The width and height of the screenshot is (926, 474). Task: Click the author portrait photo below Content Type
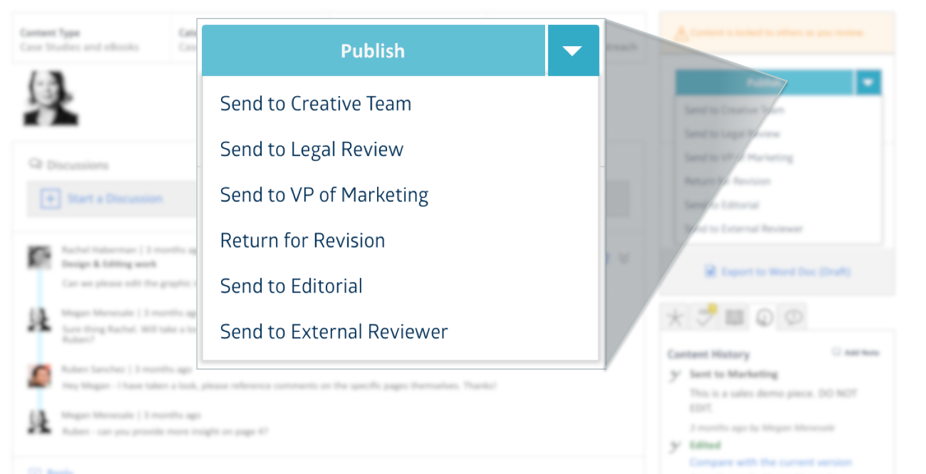pos(51,98)
